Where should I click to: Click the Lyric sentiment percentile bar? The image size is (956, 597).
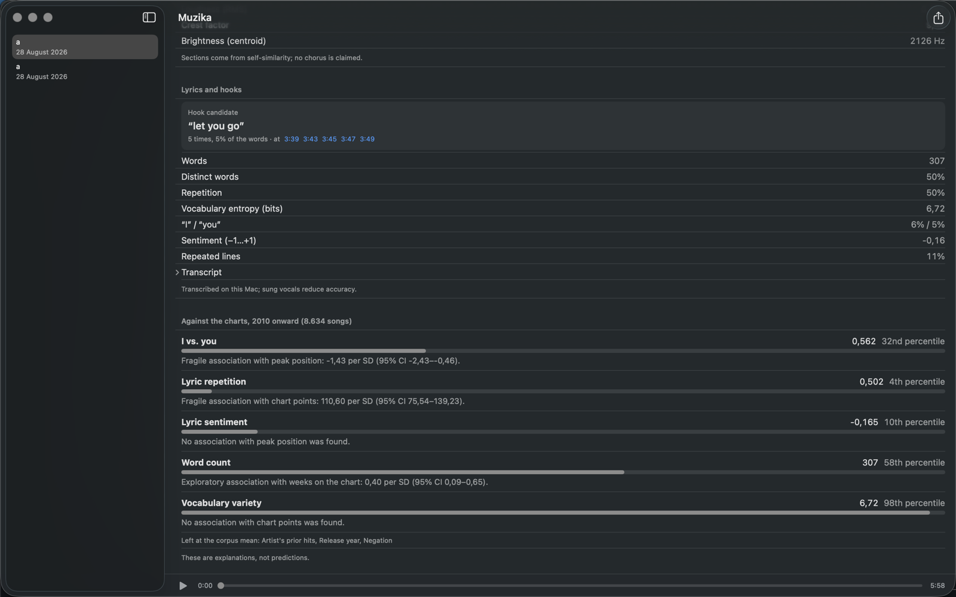pos(563,432)
